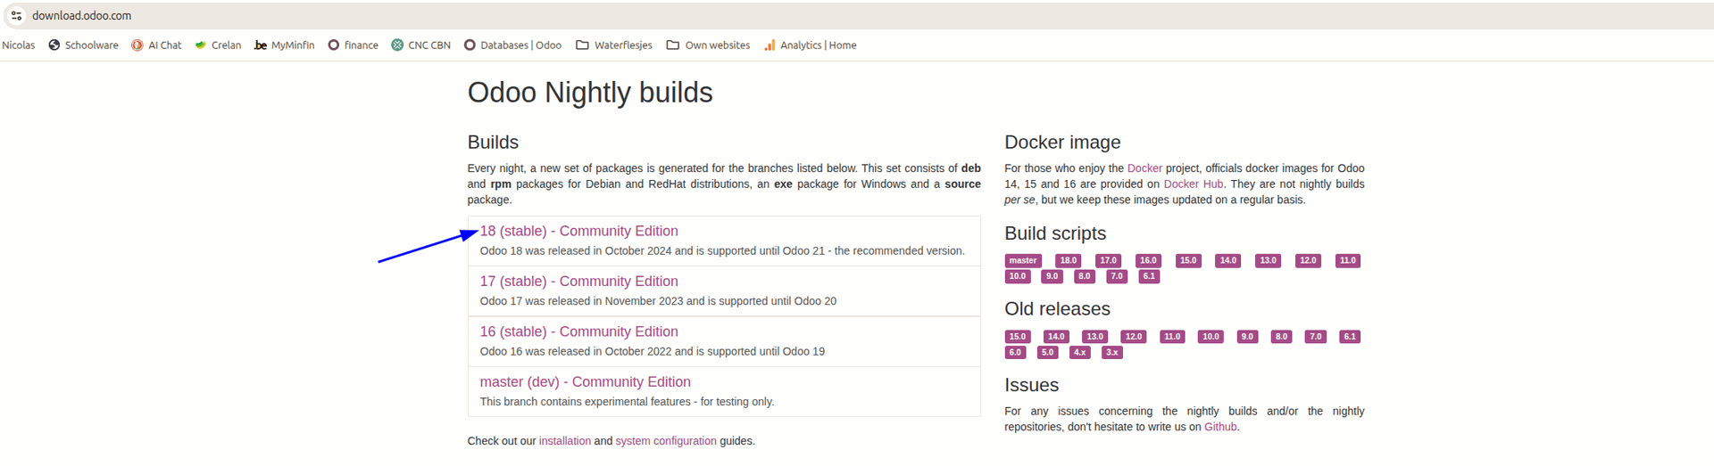Click the 7.0 badge under Build scripts
This screenshot has width=1714, height=466.
1117,276
